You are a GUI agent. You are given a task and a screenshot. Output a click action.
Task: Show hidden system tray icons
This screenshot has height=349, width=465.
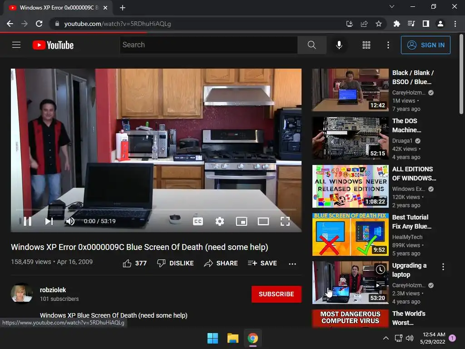click(x=386, y=338)
